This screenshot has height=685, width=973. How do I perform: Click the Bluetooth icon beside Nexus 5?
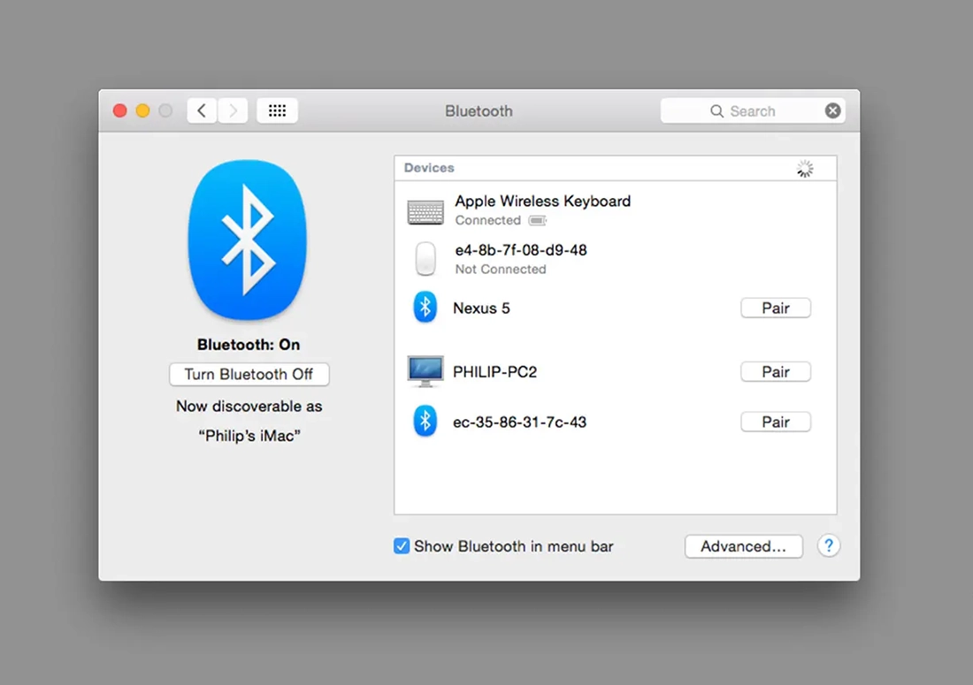click(x=425, y=308)
